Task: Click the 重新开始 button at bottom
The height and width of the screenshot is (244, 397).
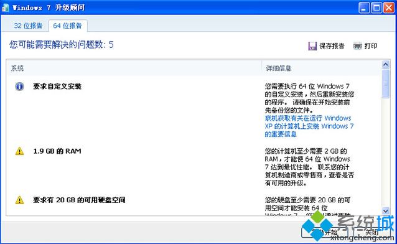Action: [325, 232]
